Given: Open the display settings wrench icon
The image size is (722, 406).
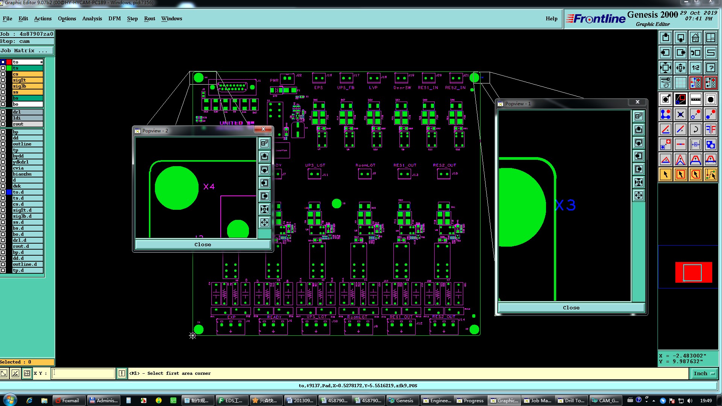Looking at the screenshot, I should 666,82.
